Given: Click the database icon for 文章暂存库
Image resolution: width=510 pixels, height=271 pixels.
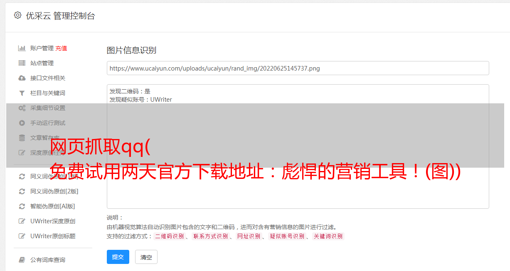Looking at the screenshot, I should point(22,138).
